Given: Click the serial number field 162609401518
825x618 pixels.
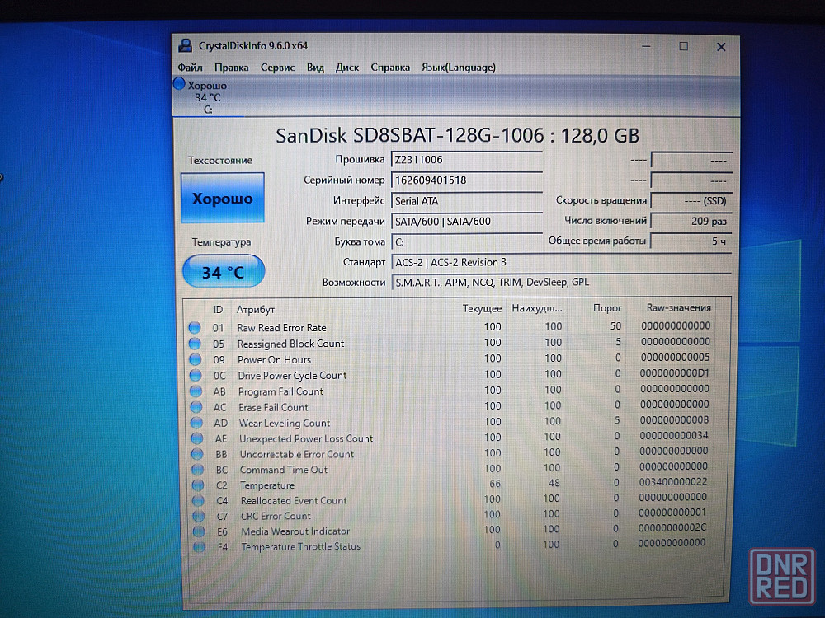Looking at the screenshot, I should click(466, 180).
